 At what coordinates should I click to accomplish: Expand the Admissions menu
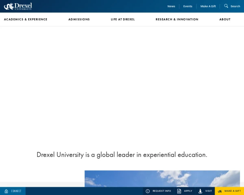79,19
